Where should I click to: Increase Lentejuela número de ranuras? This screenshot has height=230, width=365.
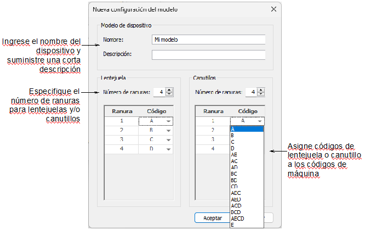[x=169, y=90]
